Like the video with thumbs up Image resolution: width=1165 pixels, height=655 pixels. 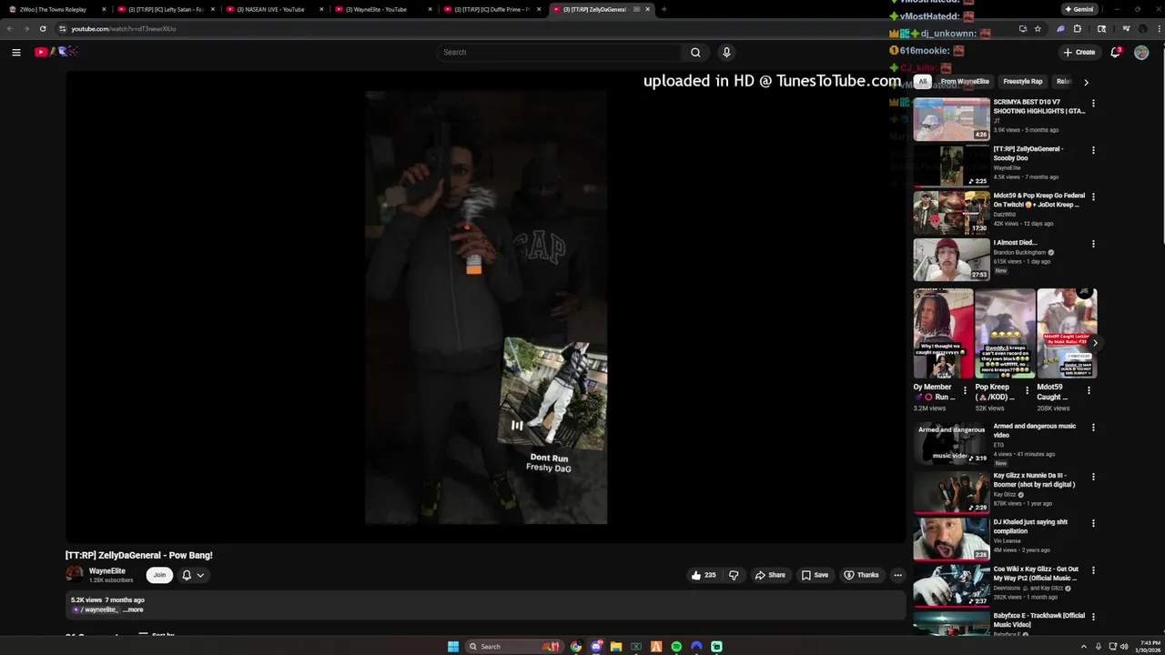(x=703, y=575)
